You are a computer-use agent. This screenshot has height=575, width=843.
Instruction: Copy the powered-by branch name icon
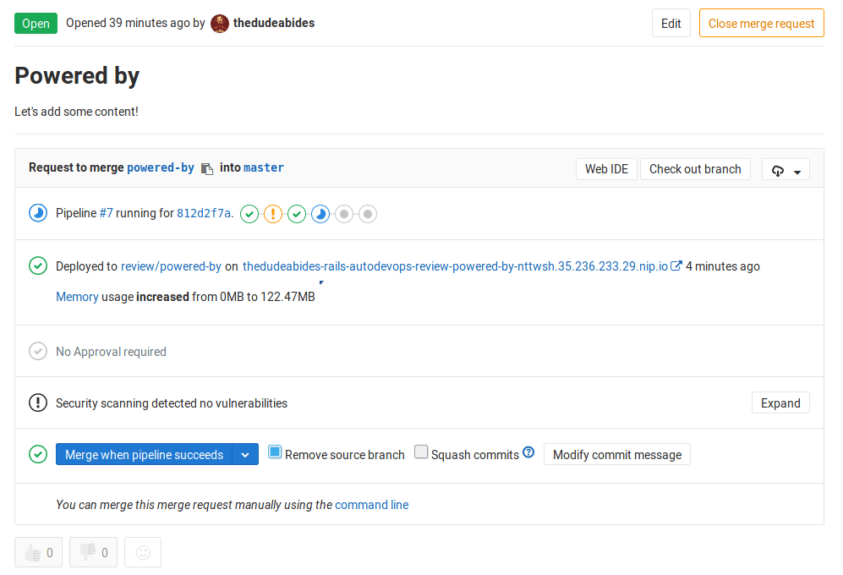[x=207, y=168]
